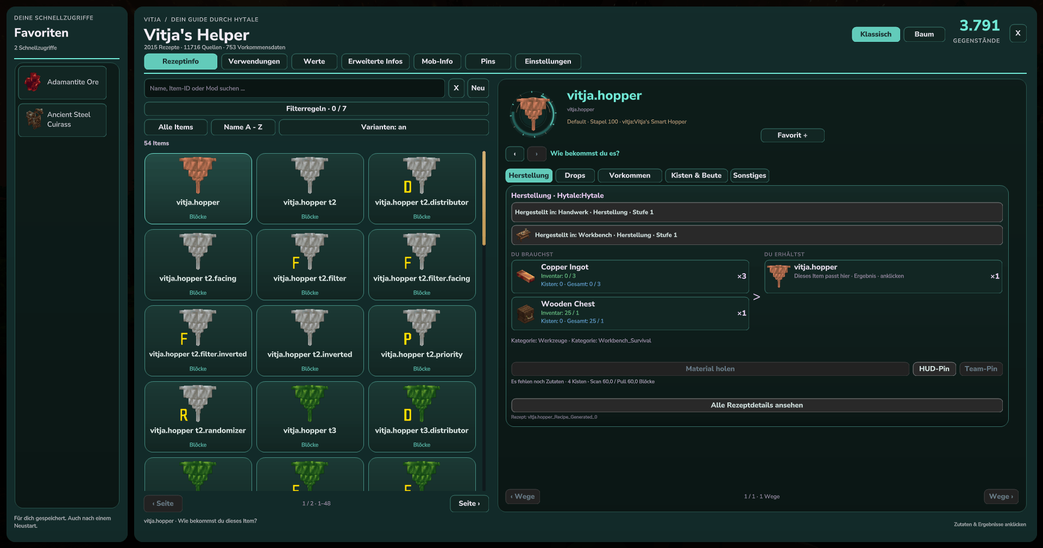Viewport: 1043px width, 548px height.
Task: Switch to Baum view mode
Action: (924, 34)
